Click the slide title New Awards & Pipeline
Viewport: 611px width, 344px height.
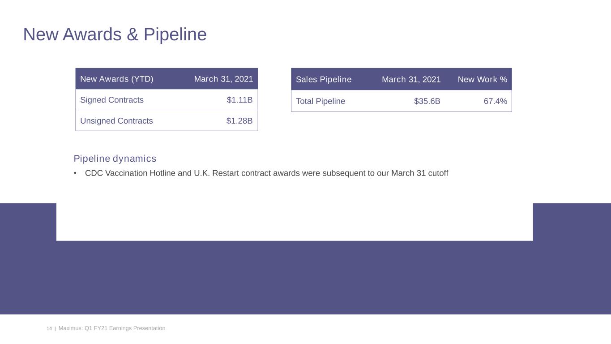115,34
